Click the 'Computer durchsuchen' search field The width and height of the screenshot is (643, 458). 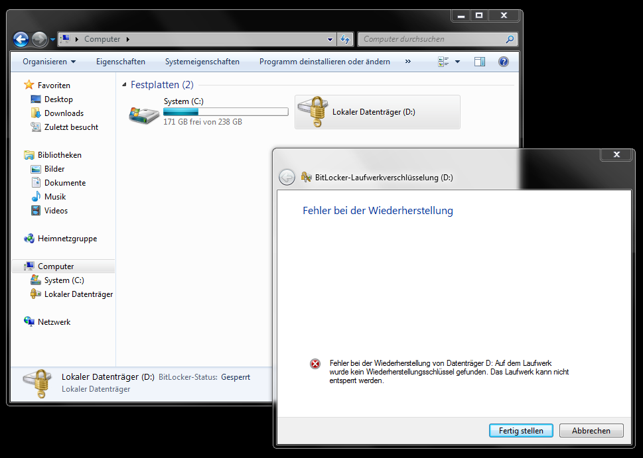point(437,39)
